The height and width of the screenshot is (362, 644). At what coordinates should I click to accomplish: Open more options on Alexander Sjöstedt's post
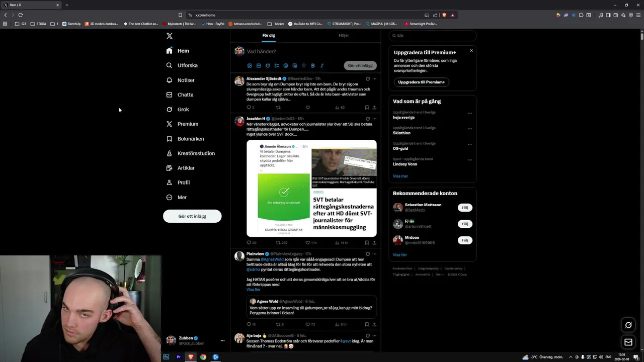tap(374, 78)
